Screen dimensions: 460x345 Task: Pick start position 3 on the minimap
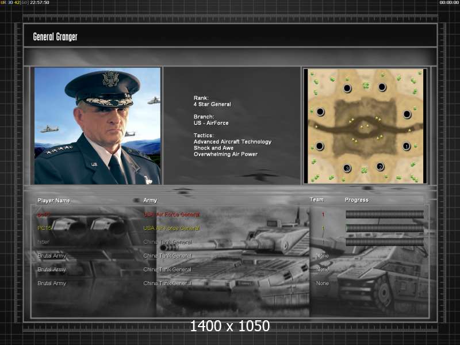click(x=347, y=168)
